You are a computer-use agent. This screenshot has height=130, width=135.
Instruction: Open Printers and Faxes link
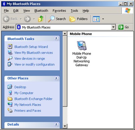pos(28,110)
